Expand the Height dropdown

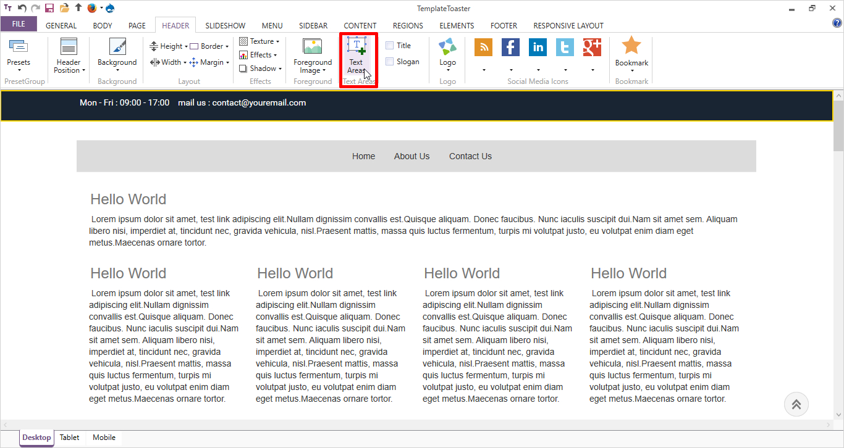pos(169,46)
